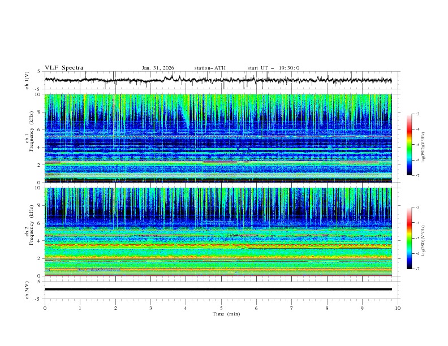This screenshot has height=346, width=448.
Task: Click the "6" kHz tick on ch.2 frequency axis
Action: [40, 223]
